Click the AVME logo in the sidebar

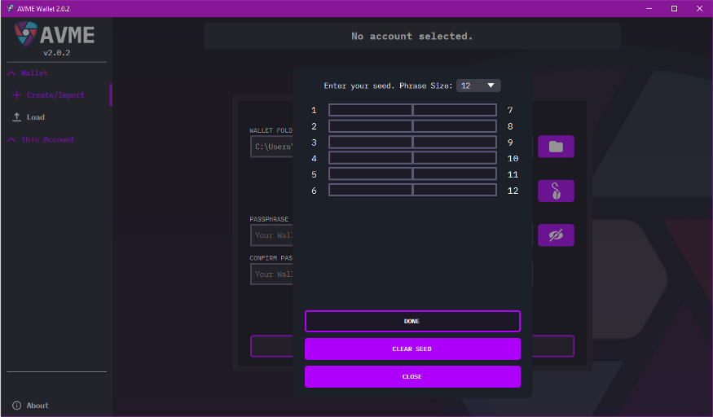tap(55, 34)
